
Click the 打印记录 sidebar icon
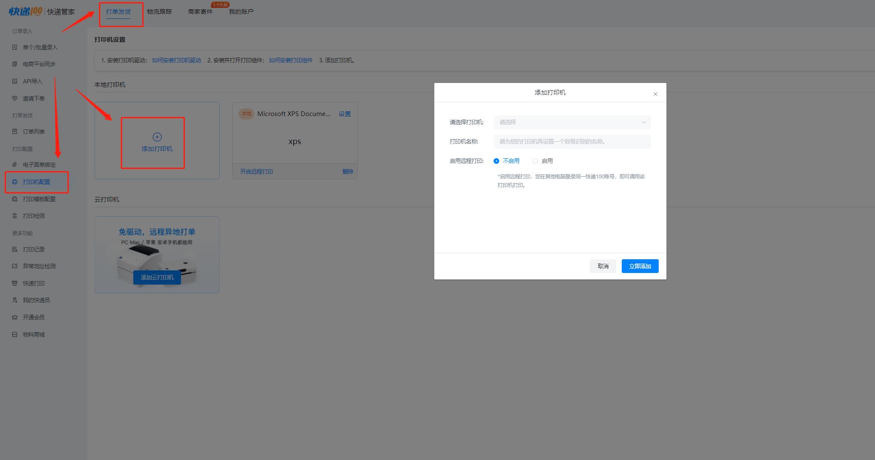click(x=15, y=249)
